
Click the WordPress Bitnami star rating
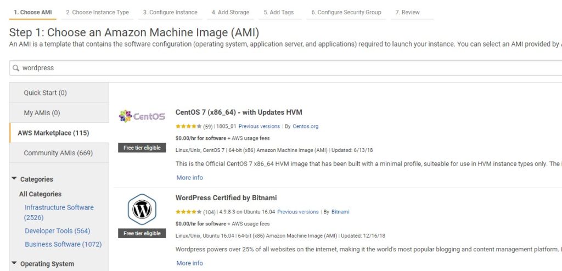(189, 212)
